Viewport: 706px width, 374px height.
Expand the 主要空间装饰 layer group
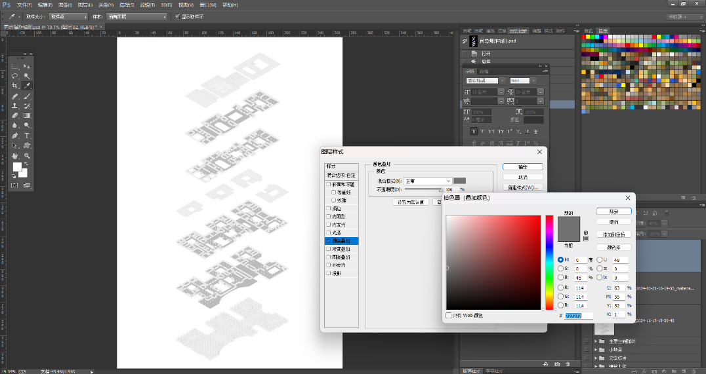596,341
